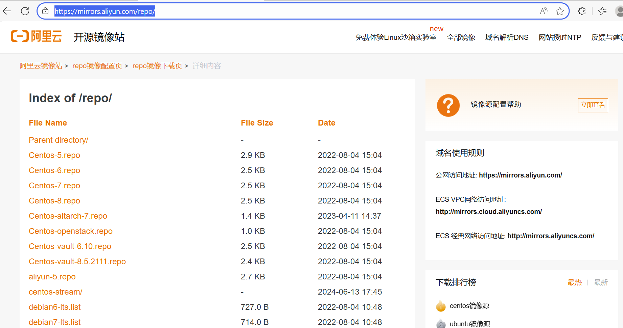Select the 714.0 B file size
623x328 pixels.
point(255,322)
